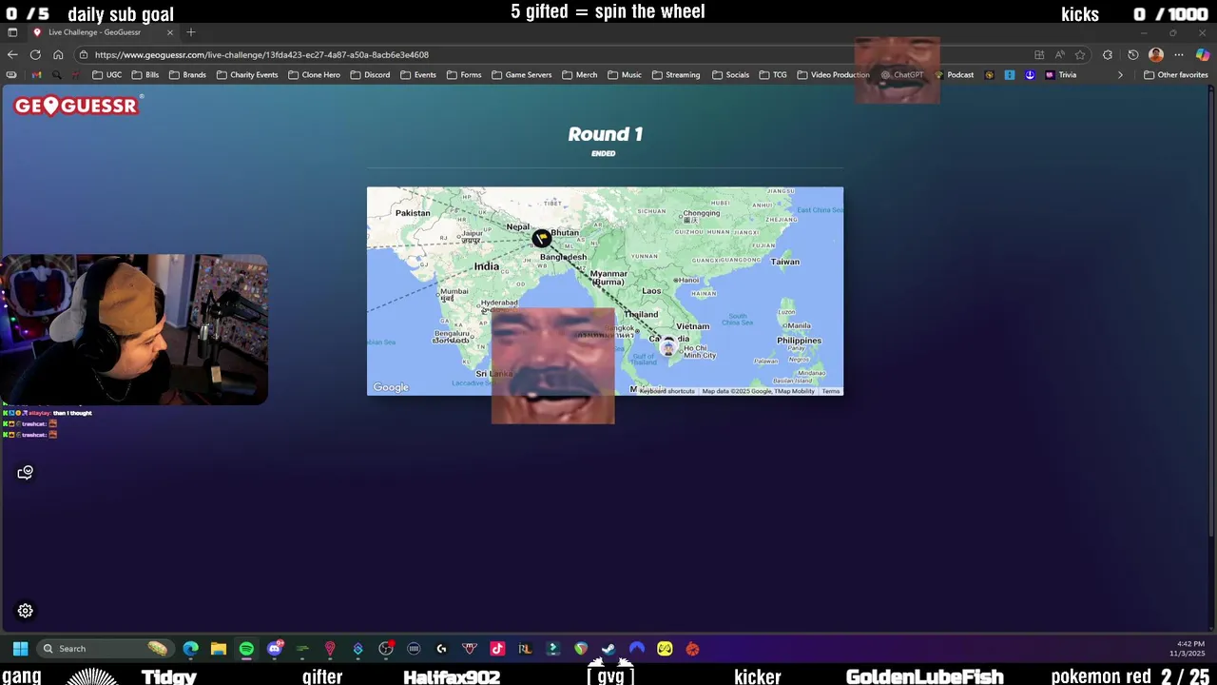Open read aloud icon in address bar
The width and height of the screenshot is (1217, 685).
[1059, 55]
